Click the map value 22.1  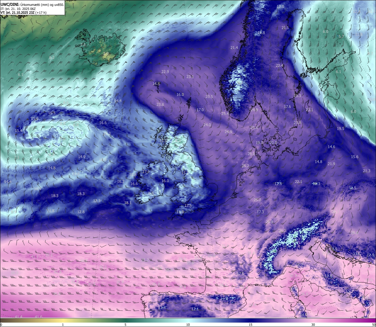(298, 182)
